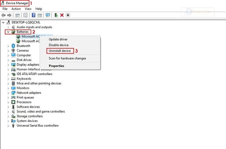Click the Disable device down-arrow icon

click(68, 15)
